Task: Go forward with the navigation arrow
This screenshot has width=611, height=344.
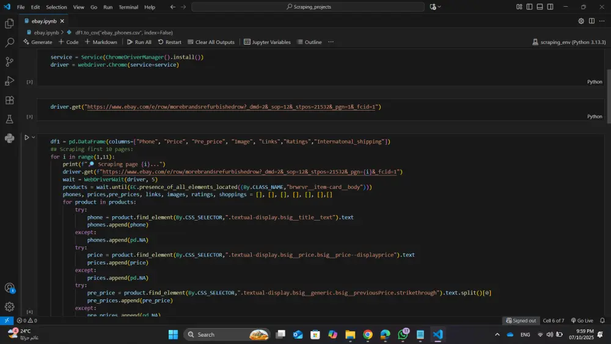Action: pos(183,7)
